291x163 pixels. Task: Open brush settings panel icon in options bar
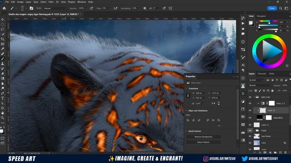coord(31,8)
